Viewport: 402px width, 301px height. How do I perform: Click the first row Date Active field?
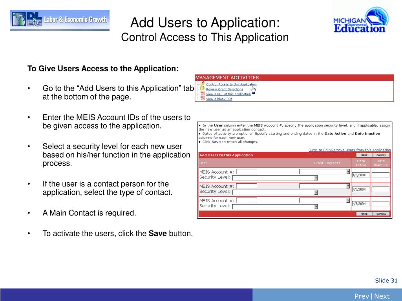point(361,175)
